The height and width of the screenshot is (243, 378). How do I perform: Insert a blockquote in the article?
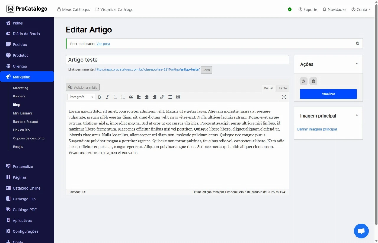[x=131, y=97]
